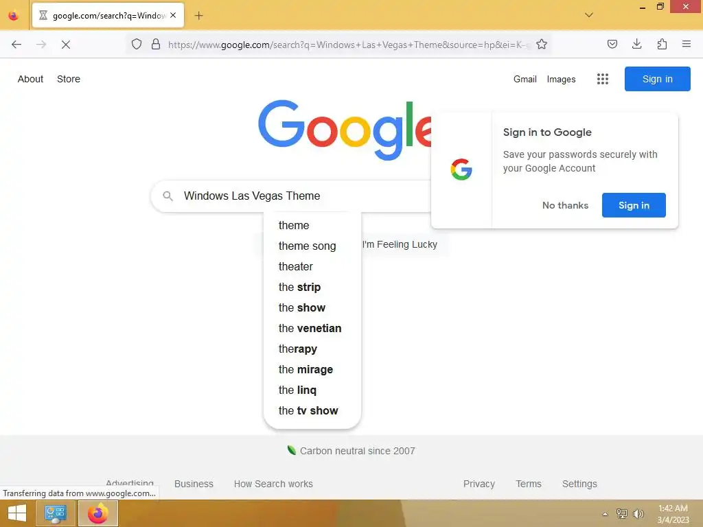Image resolution: width=703 pixels, height=527 pixels.
Task: Click the Google logo
Action: [345, 130]
